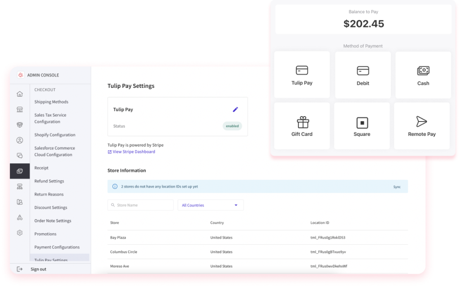Click location ID tml_FRus0gBTxuo9yv
This screenshot has height=287, width=459.
328,252
